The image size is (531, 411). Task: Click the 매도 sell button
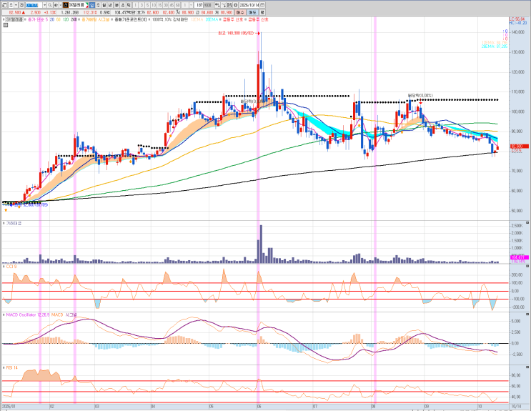pos(252,13)
